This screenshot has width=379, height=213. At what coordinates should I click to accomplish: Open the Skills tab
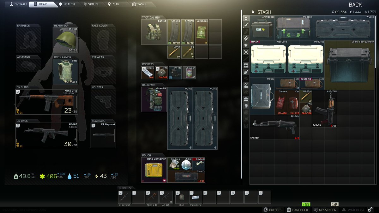91,4
